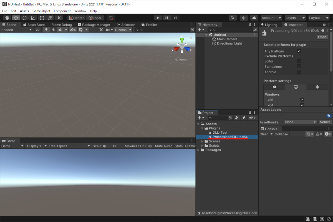The image size is (333, 222).
Task: Toggle scene audio with the speaker icon
Action: point(53,30)
